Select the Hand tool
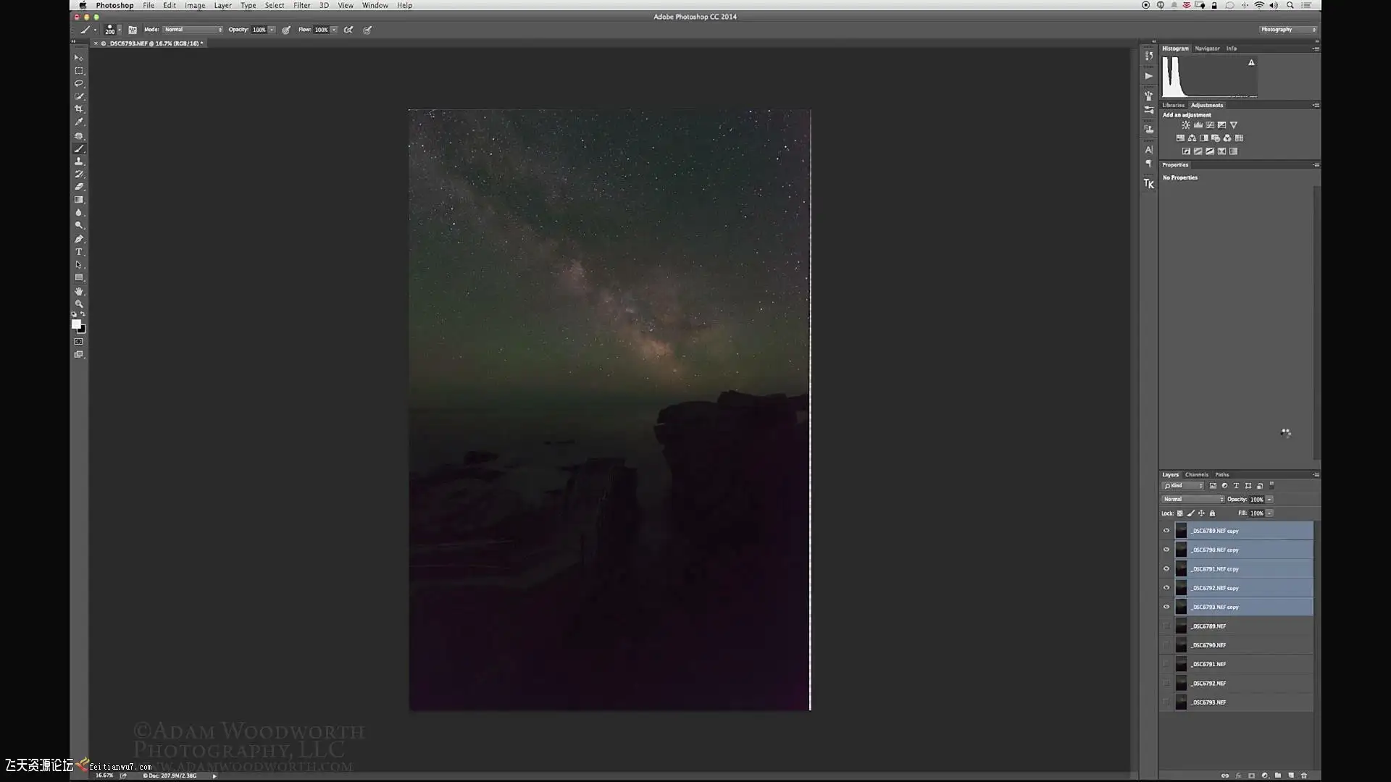The width and height of the screenshot is (1391, 782). click(x=79, y=291)
